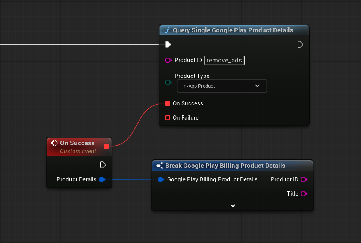Viewport: 361px width, 243px height.
Task: Open the In-App Product type dropdown
Action: (x=222, y=86)
